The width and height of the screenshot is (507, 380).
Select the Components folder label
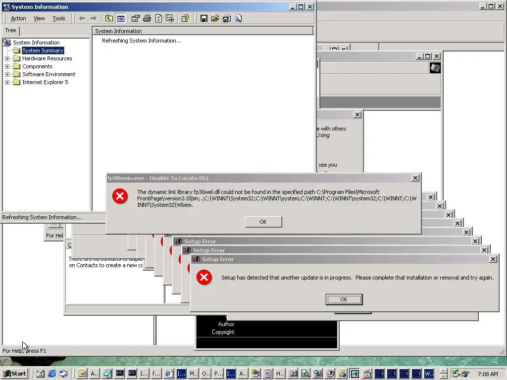click(37, 66)
